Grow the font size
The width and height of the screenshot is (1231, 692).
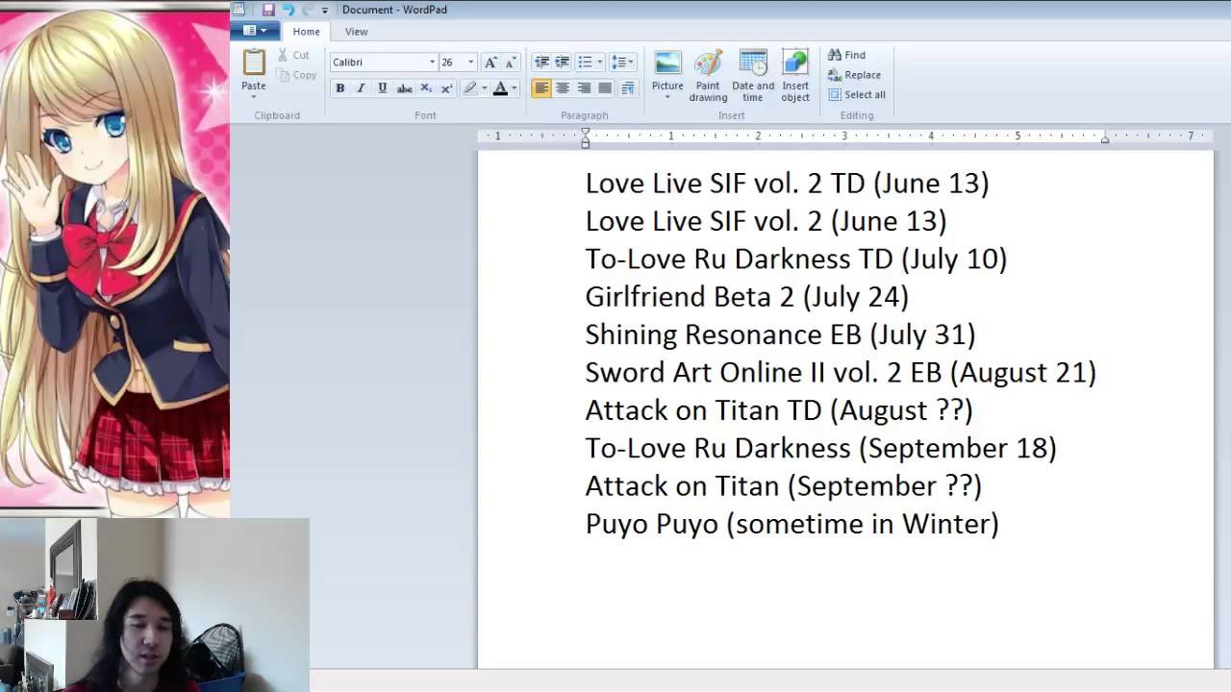click(491, 62)
